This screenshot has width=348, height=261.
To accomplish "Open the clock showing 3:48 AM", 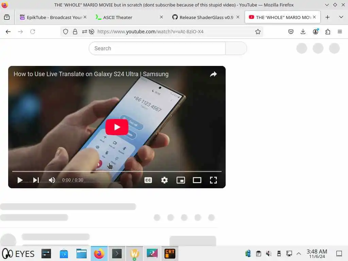I will tap(317, 254).
